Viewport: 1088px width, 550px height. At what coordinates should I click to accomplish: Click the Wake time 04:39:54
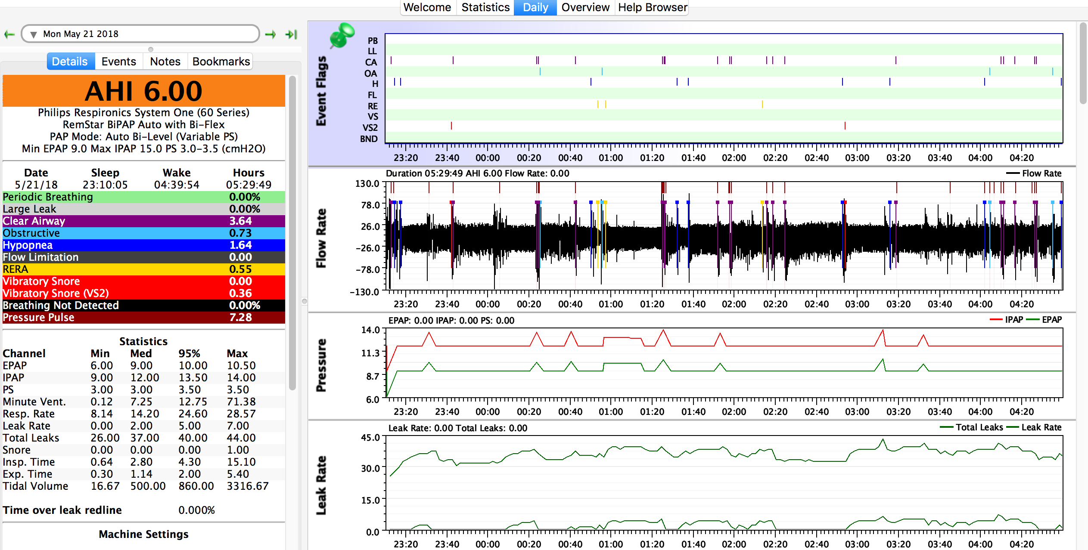(177, 185)
